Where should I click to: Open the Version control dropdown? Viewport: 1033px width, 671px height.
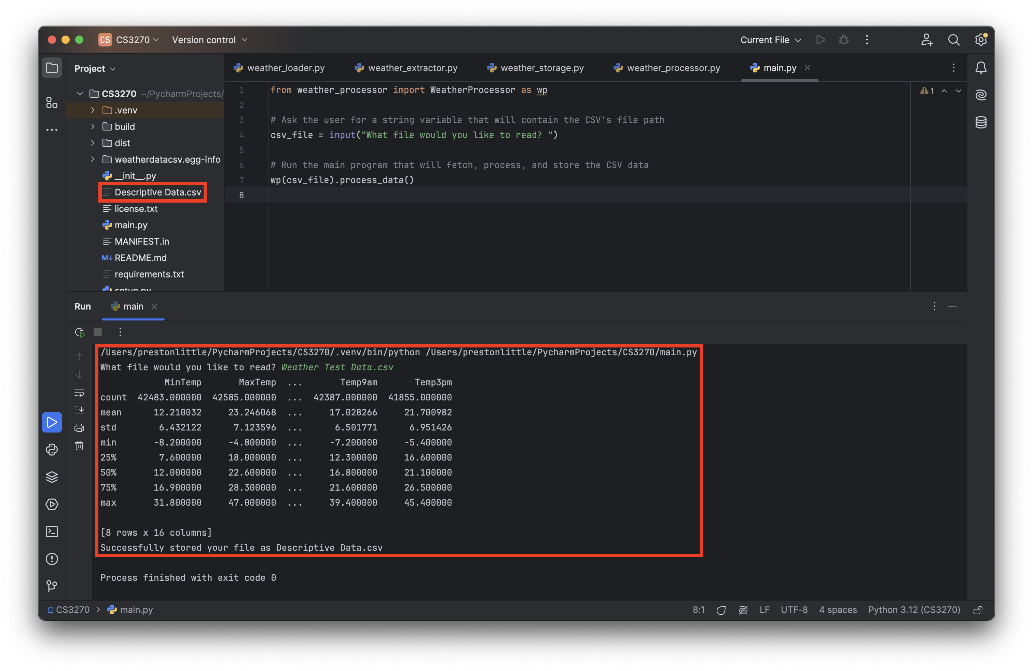(x=209, y=40)
